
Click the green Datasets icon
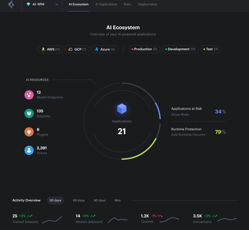point(29,113)
